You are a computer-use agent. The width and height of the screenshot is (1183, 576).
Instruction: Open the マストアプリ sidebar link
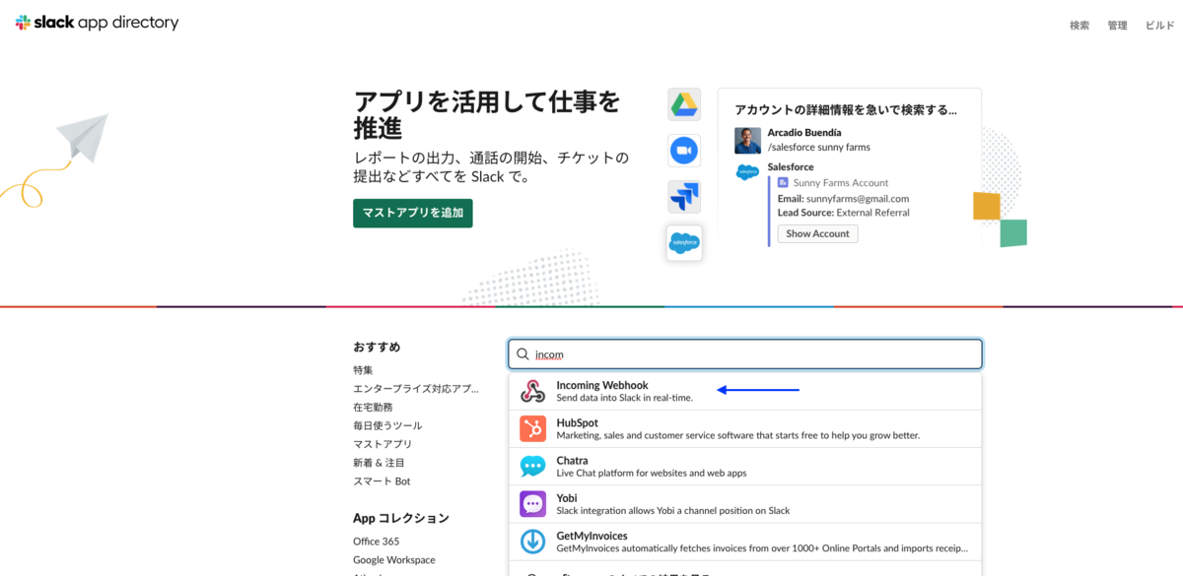coord(383,444)
